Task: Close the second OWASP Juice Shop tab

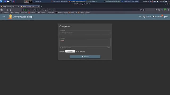Action: [38, 7]
